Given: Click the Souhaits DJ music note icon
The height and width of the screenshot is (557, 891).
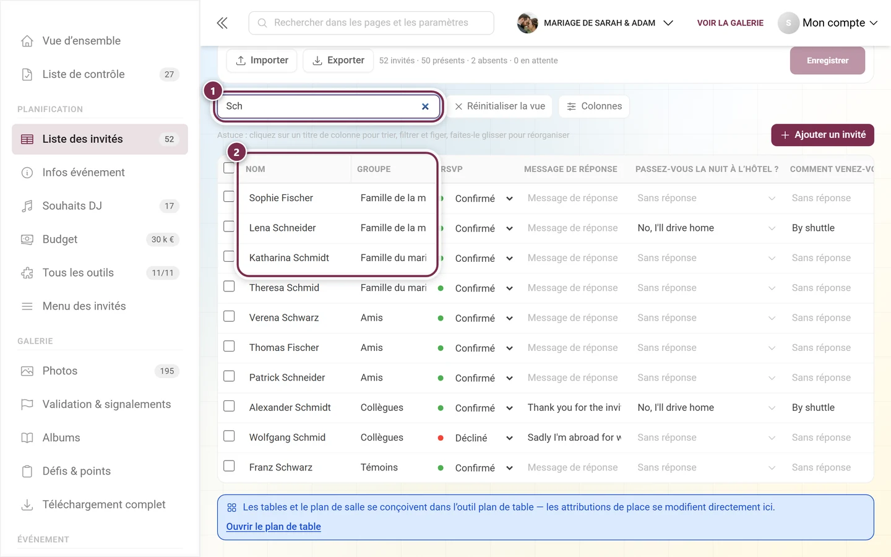Looking at the screenshot, I should tap(27, 206).
